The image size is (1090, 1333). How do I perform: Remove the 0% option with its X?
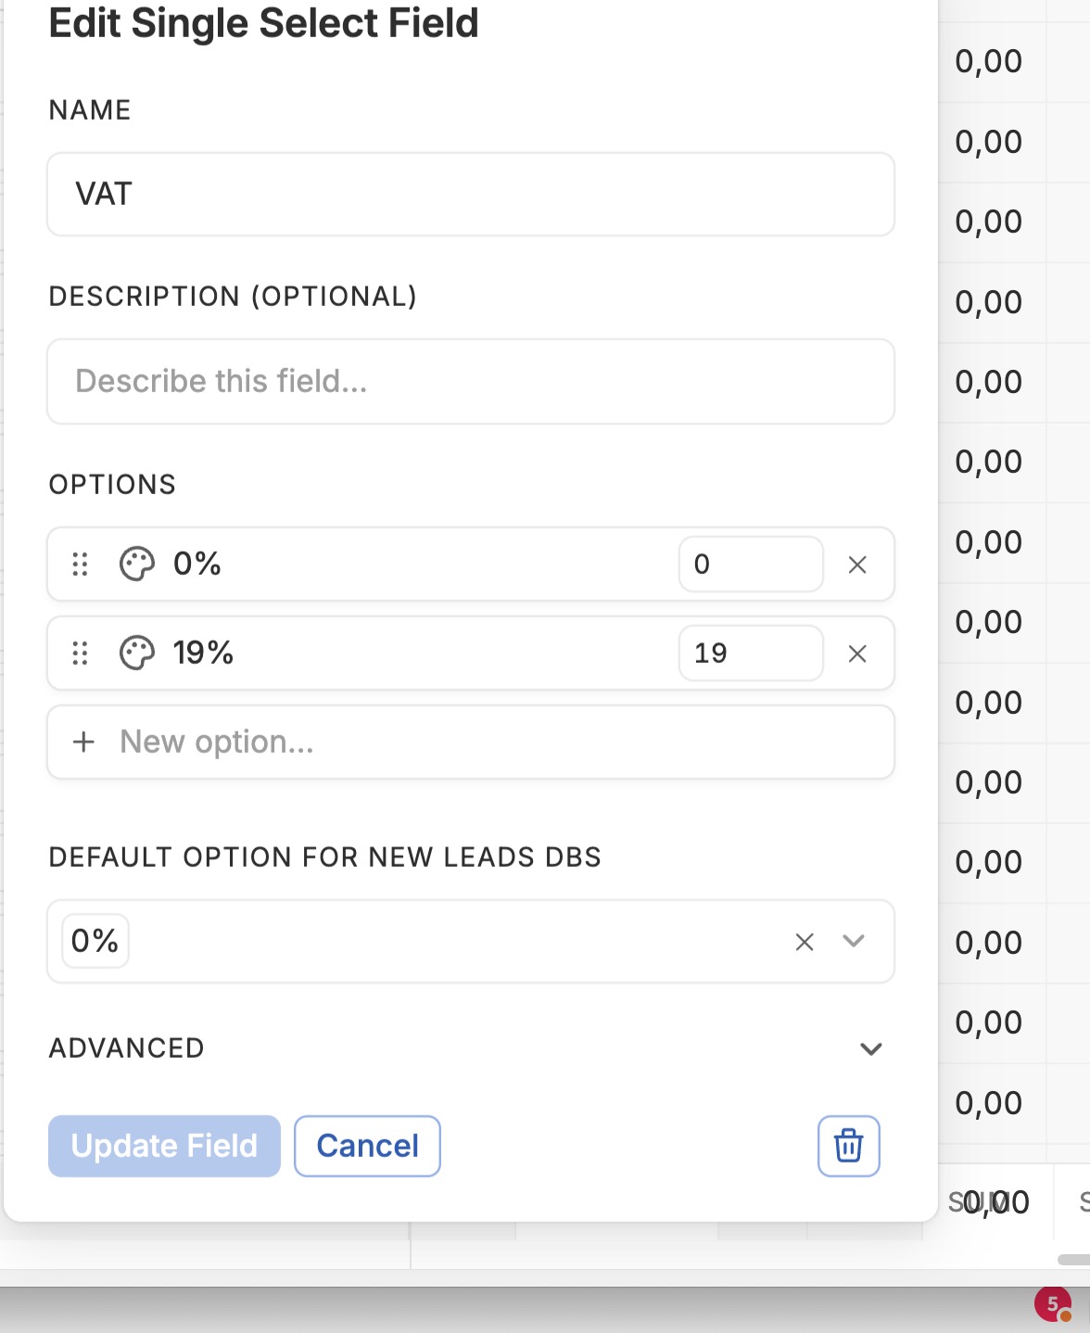pyautogui.click(x=857, y=565)
